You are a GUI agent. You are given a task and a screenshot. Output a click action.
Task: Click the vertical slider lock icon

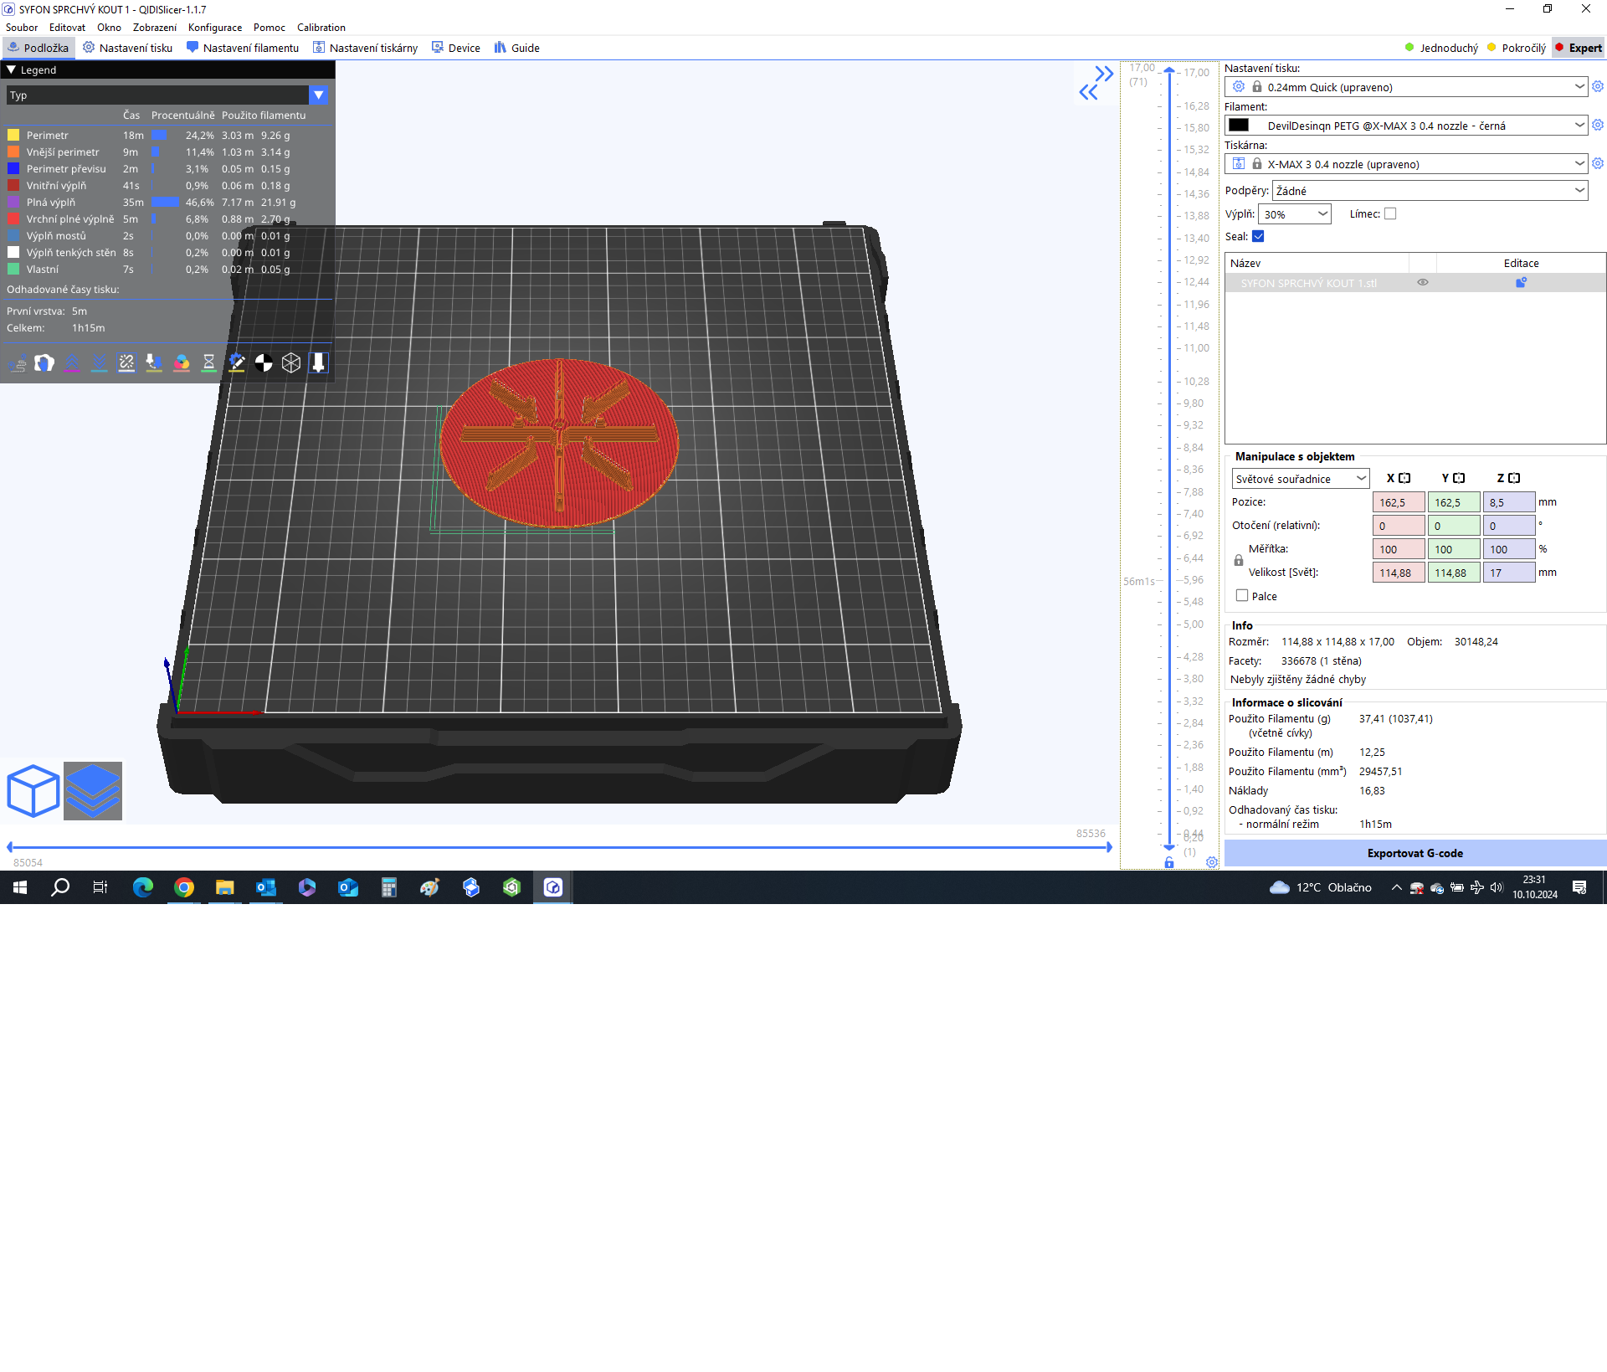(1169, 862)
